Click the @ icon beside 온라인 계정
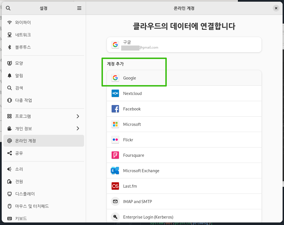The image size is (284, 225). click(x=9, y=141)
